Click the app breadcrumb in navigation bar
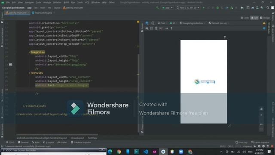The width and height of the screenshot is (275, 155). [29, 8]
